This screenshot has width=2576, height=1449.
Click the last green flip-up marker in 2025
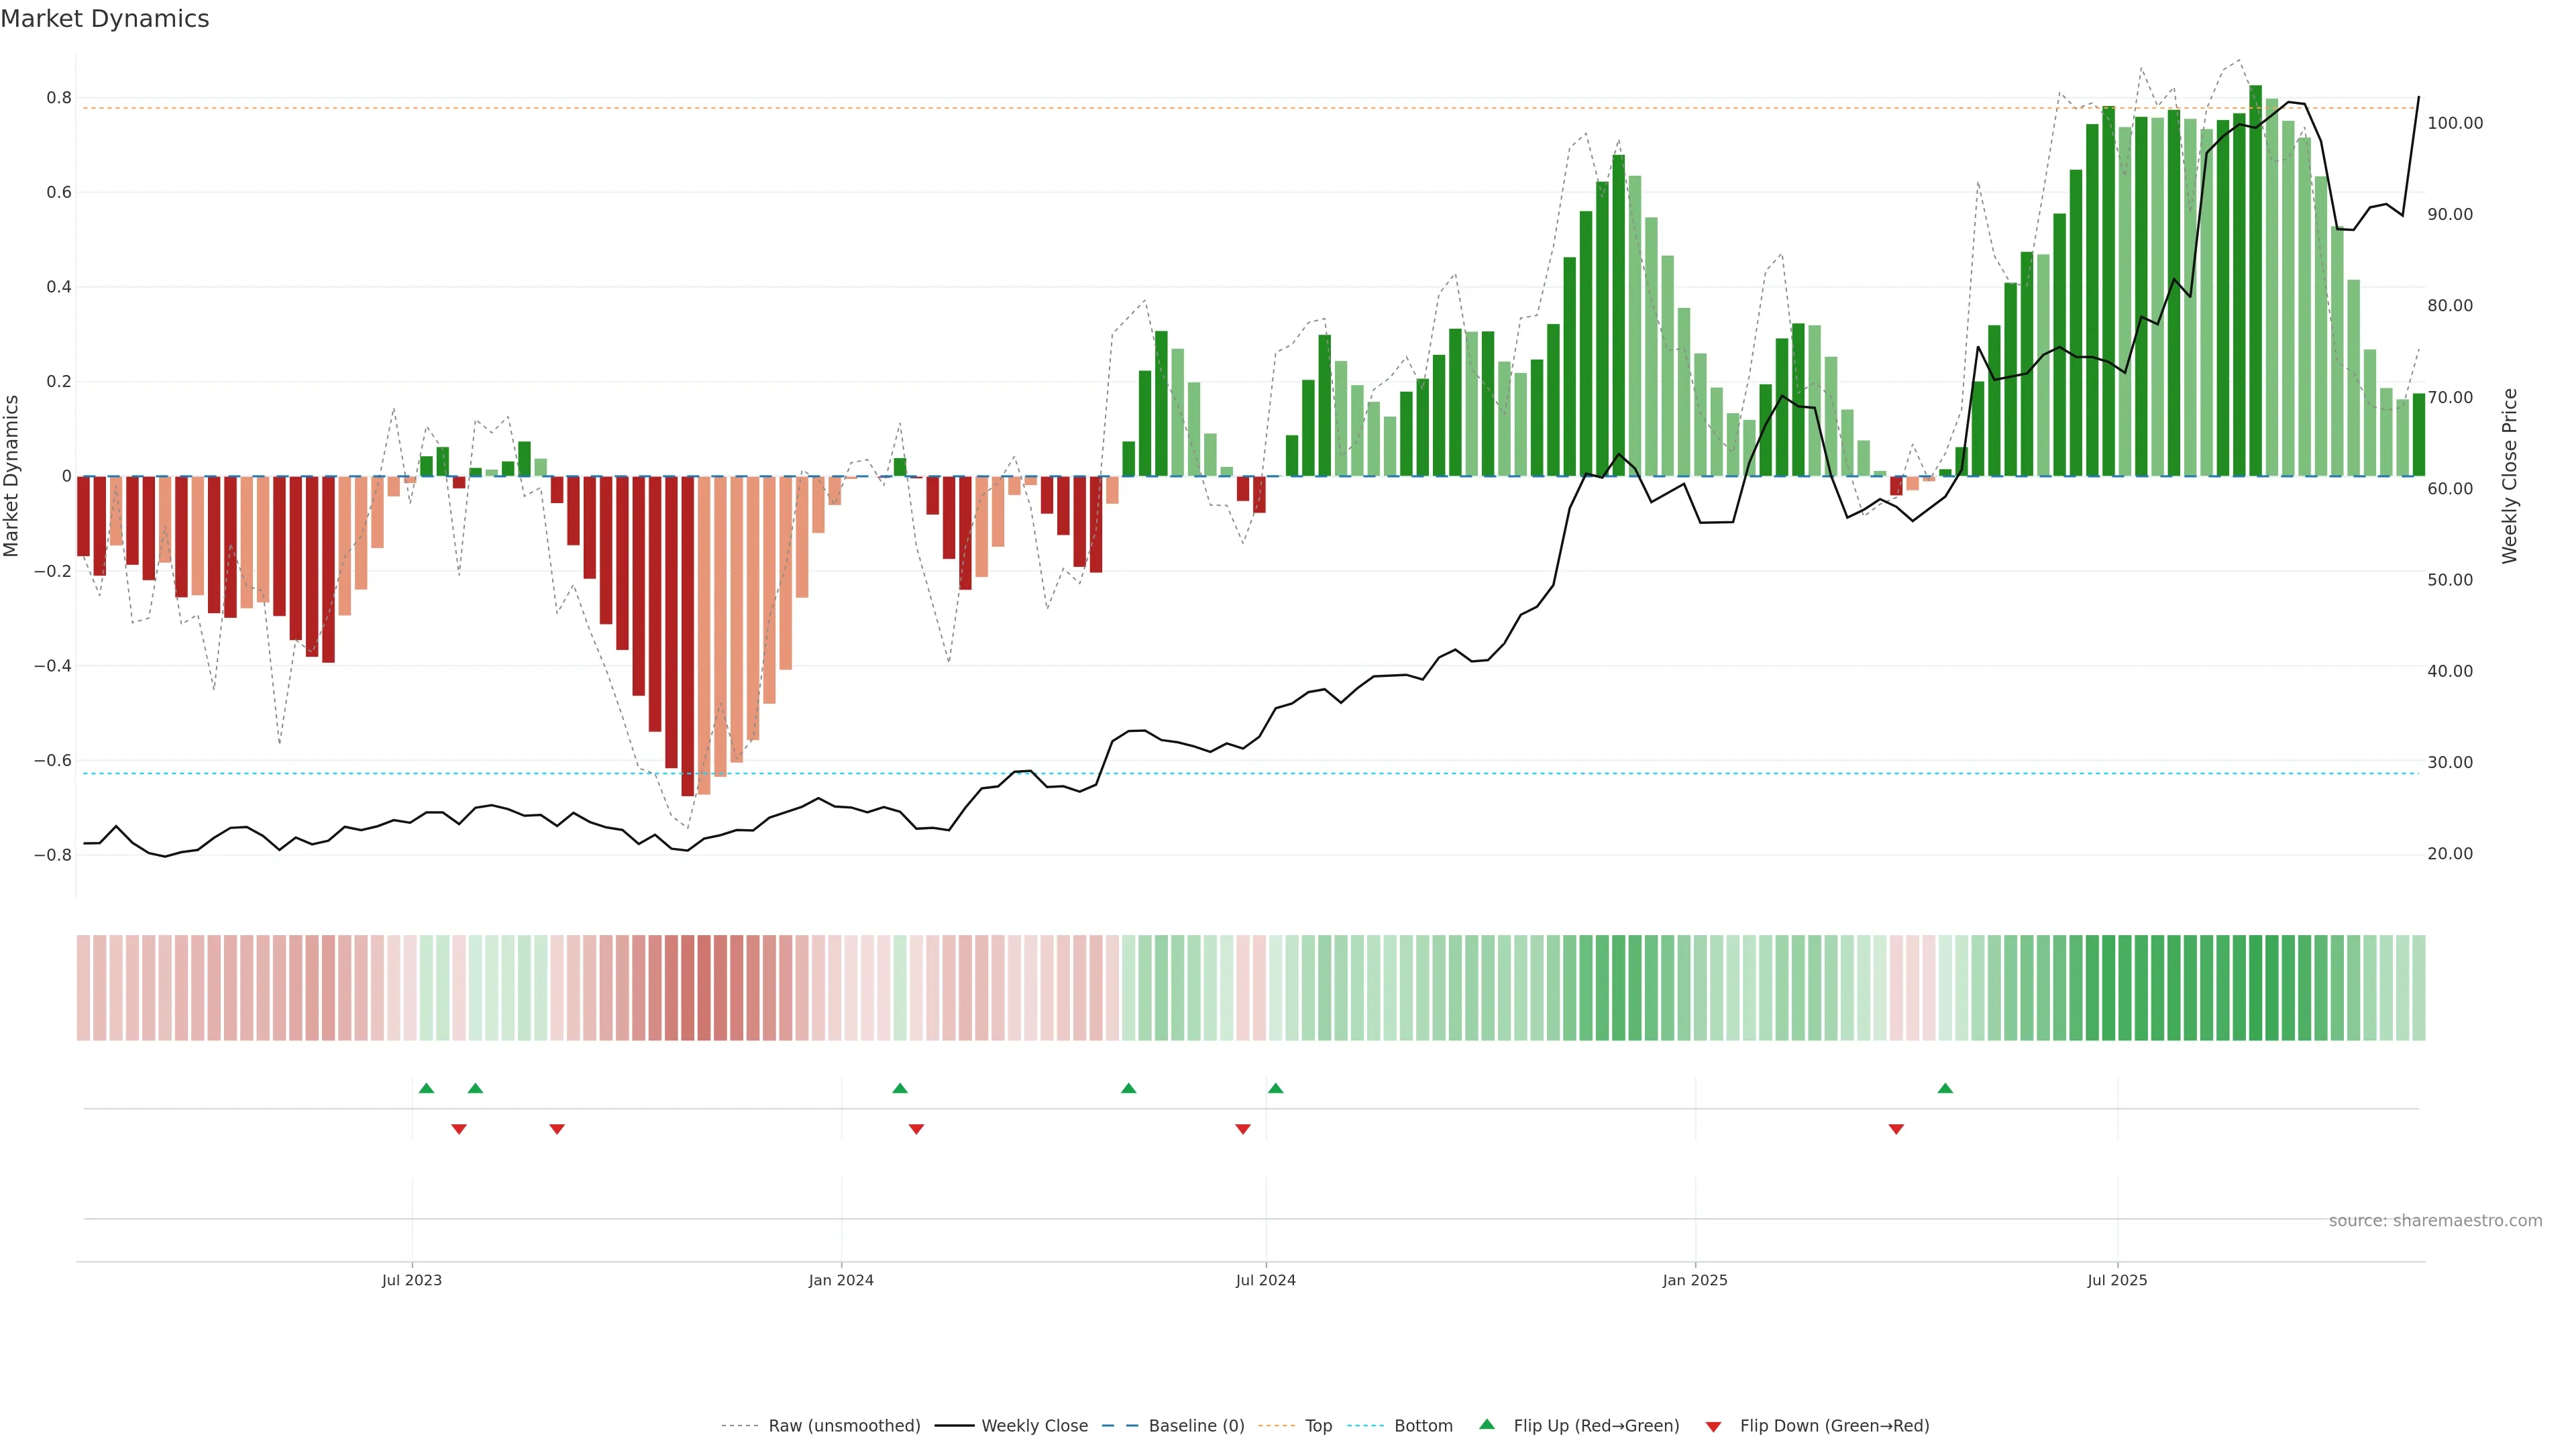coord(1945,1088)
